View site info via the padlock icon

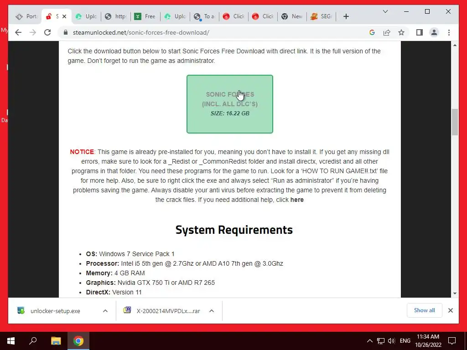pos(66,32)
